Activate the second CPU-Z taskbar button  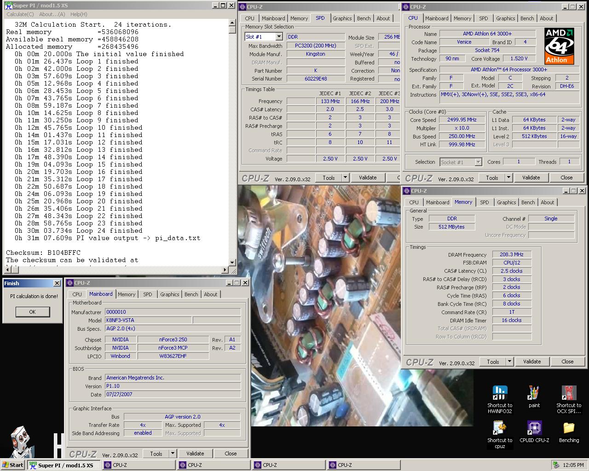point(214,465)
